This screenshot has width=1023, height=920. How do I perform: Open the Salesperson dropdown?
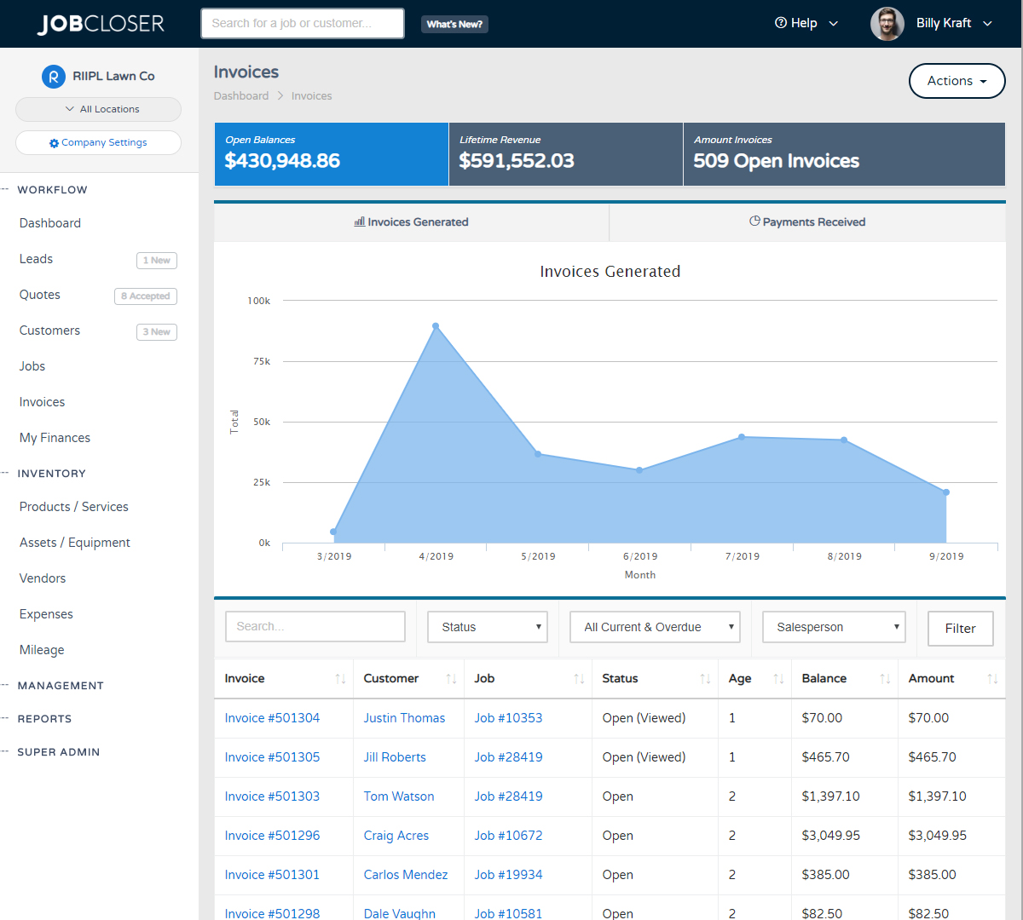(x=833, y=626)
